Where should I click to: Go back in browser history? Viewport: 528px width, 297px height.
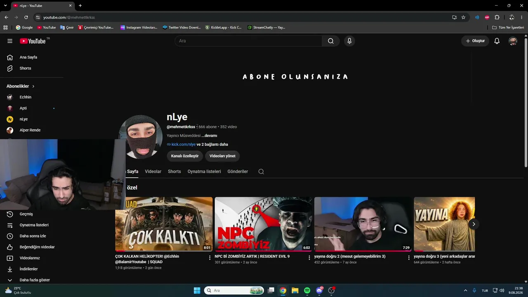(6, 17)
